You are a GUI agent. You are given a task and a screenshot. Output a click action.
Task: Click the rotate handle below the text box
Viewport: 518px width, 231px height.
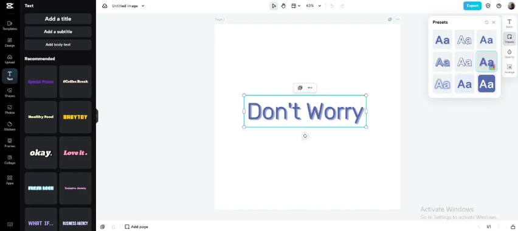(x=305, y=136)
